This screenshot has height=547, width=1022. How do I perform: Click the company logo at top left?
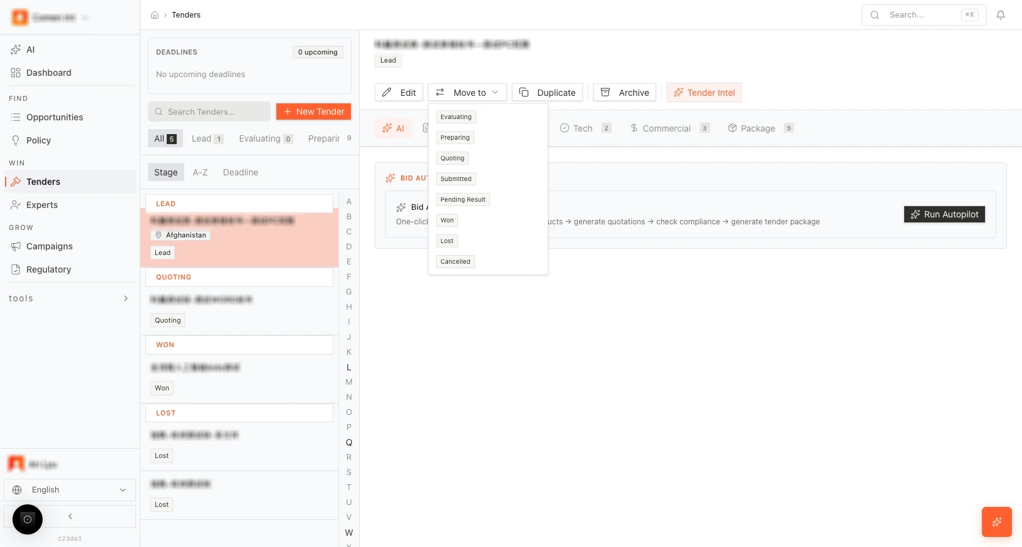[x=20, y=18]
